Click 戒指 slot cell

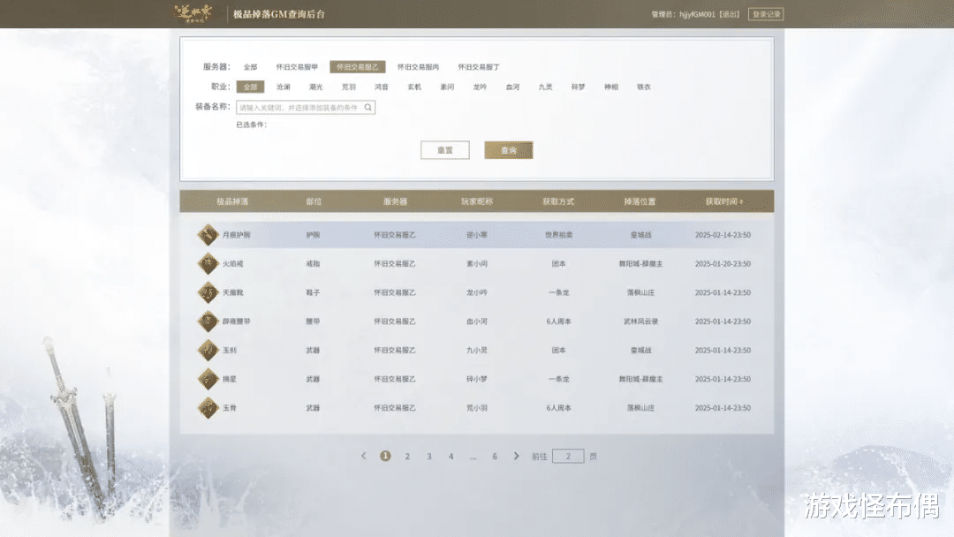tap(313, 264)
